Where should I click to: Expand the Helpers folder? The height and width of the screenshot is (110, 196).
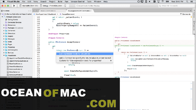pos(4,36)
